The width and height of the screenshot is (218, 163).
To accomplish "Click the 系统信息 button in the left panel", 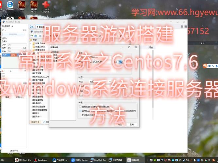I will coord(13,35).
